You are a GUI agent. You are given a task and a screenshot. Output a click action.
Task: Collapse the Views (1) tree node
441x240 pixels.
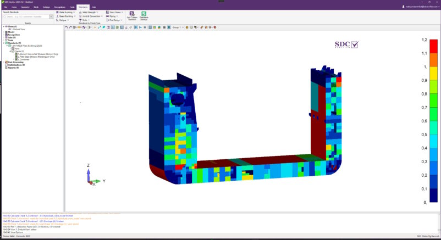click(x=4, y=26)
